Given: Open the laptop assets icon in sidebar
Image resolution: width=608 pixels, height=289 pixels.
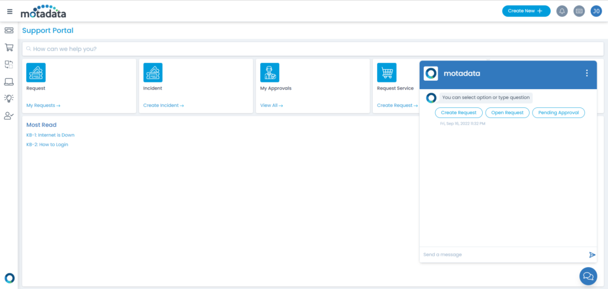Looking at the screenshot, I should (x=9, y=81).
